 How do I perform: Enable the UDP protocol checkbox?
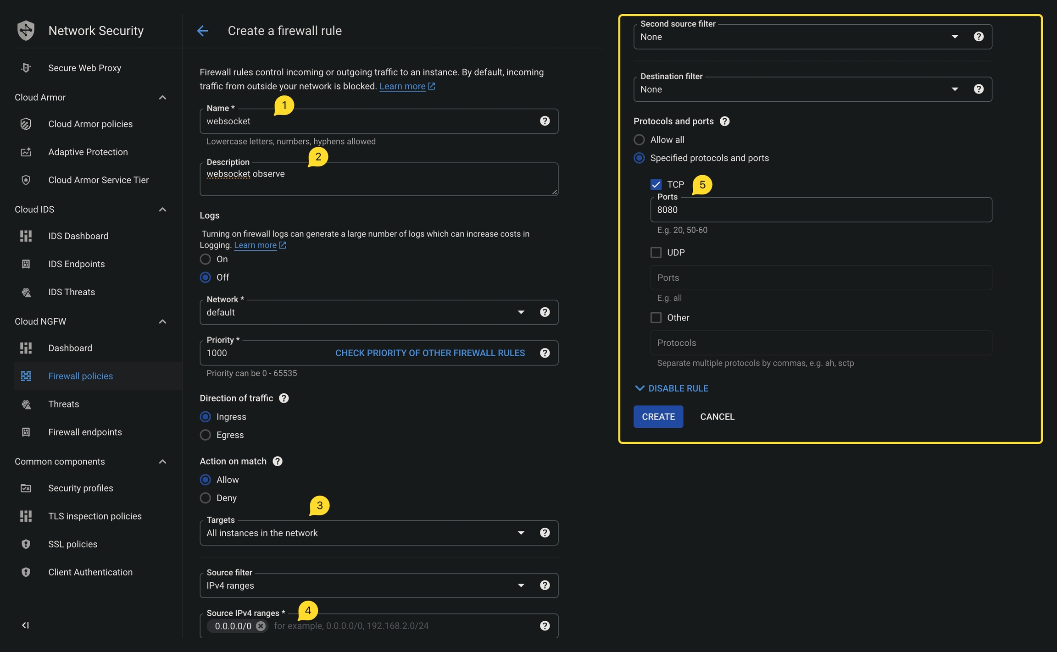(x=656, y=253)
